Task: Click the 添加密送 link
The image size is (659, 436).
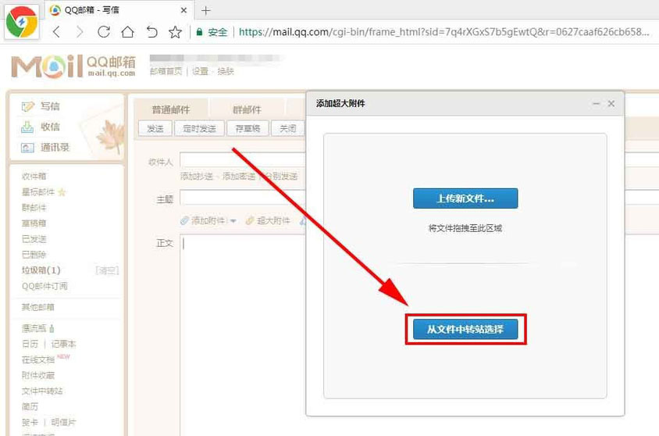Action: click(x=239, y=177)
